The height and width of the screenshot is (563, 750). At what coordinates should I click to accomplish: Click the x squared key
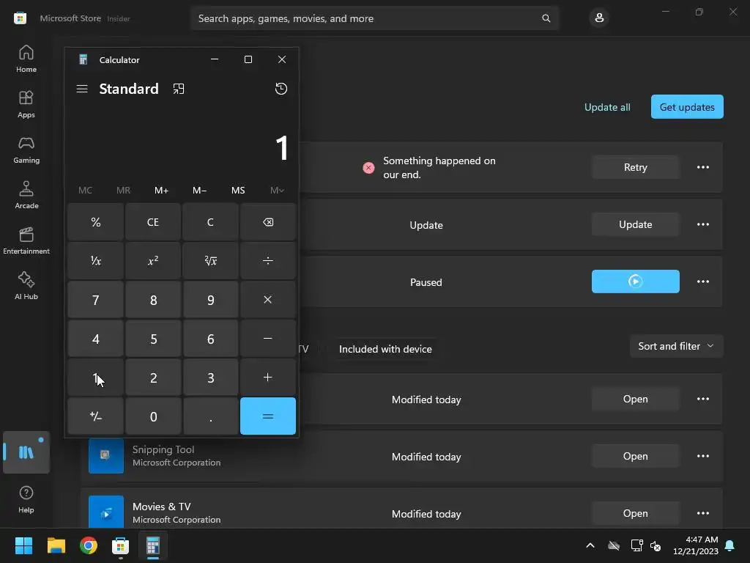point(153,261)
